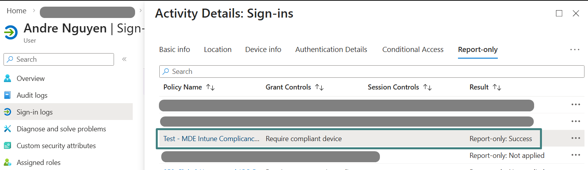Screen dimensions: 588x170
Task: Open the Authentication Details tab
Action: [x=331, y=50]
